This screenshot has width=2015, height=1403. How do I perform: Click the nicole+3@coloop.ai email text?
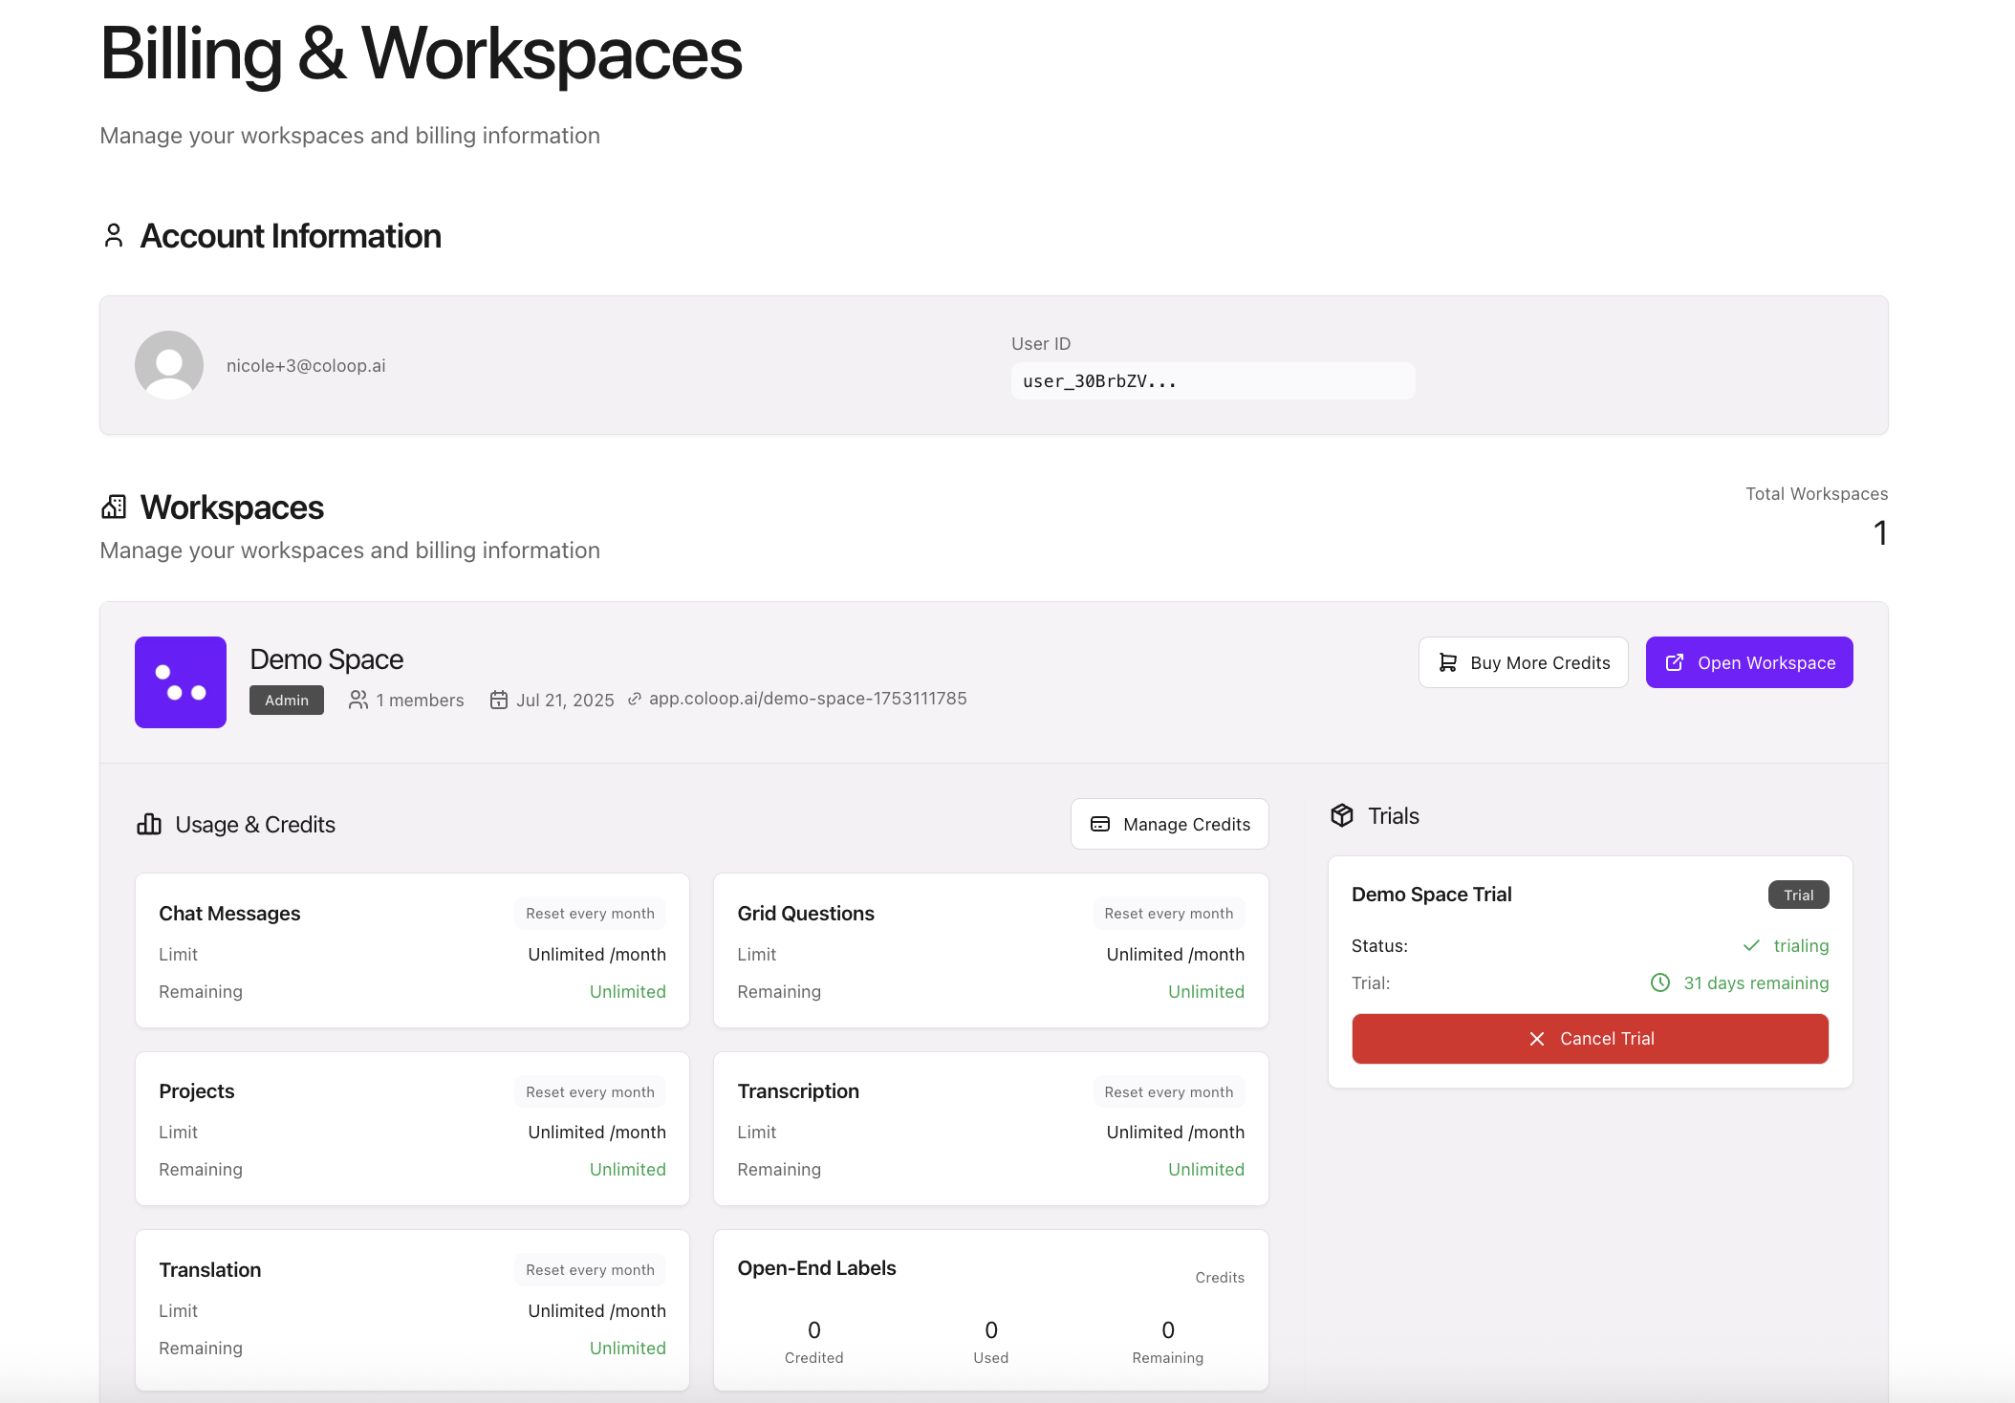pos(306,365)
